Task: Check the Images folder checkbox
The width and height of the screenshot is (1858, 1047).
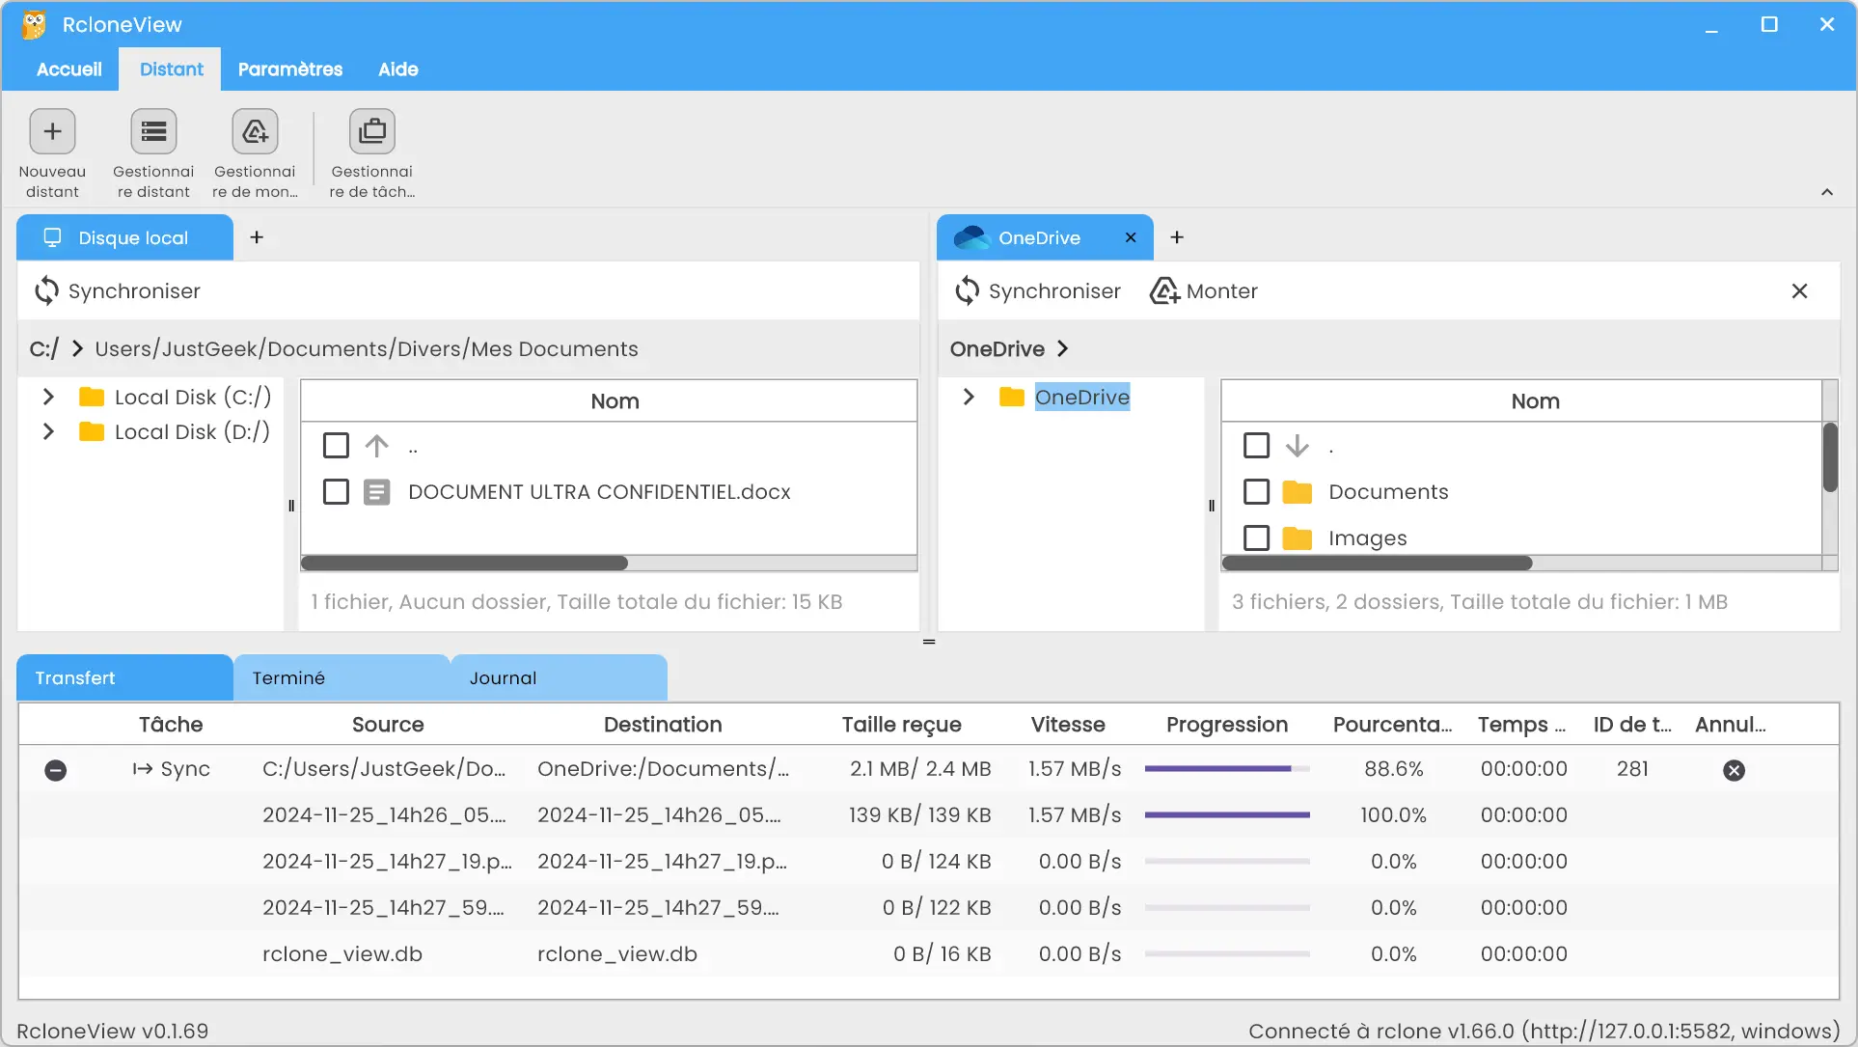Action: [1256, 537]
